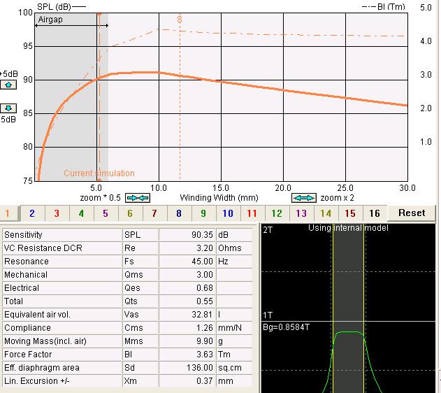Viewport: 441px width, 393px height.
Task: Click the -5dB down arrow button
Action: click(9, 108)
